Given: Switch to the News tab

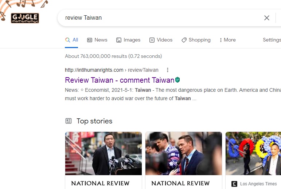Looking at the screenshot, I should 97,40.
